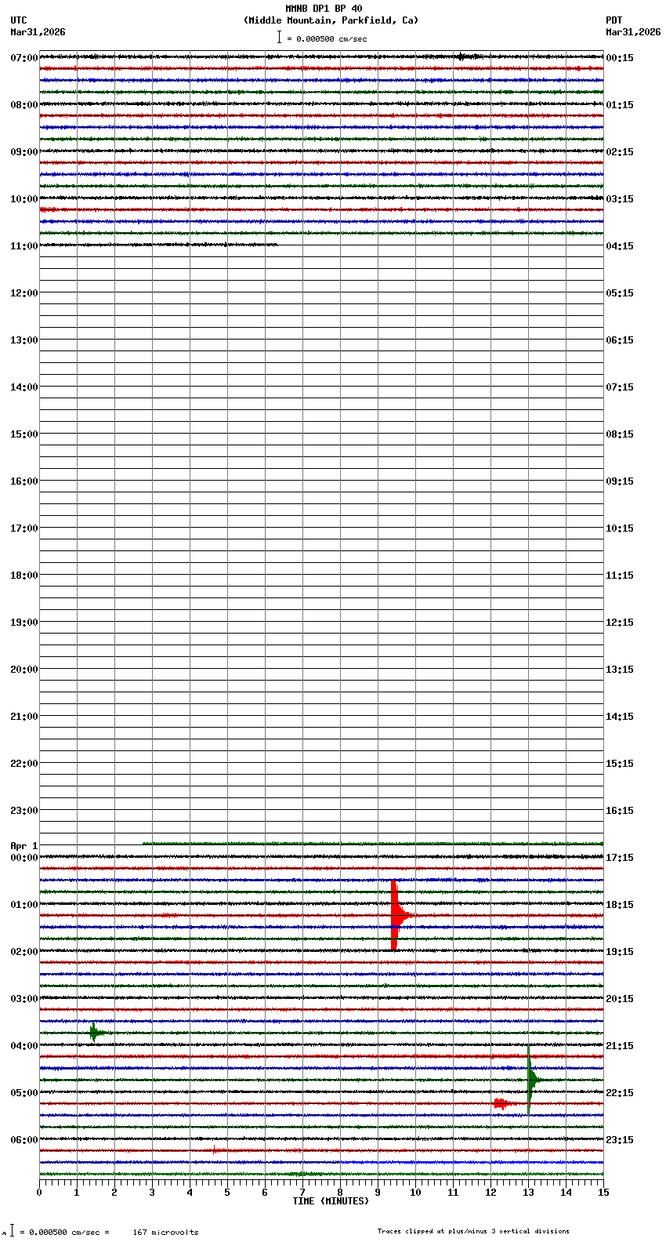Click the '11:00' UTC time label
666x1242 pixels.
coord(24,246)
